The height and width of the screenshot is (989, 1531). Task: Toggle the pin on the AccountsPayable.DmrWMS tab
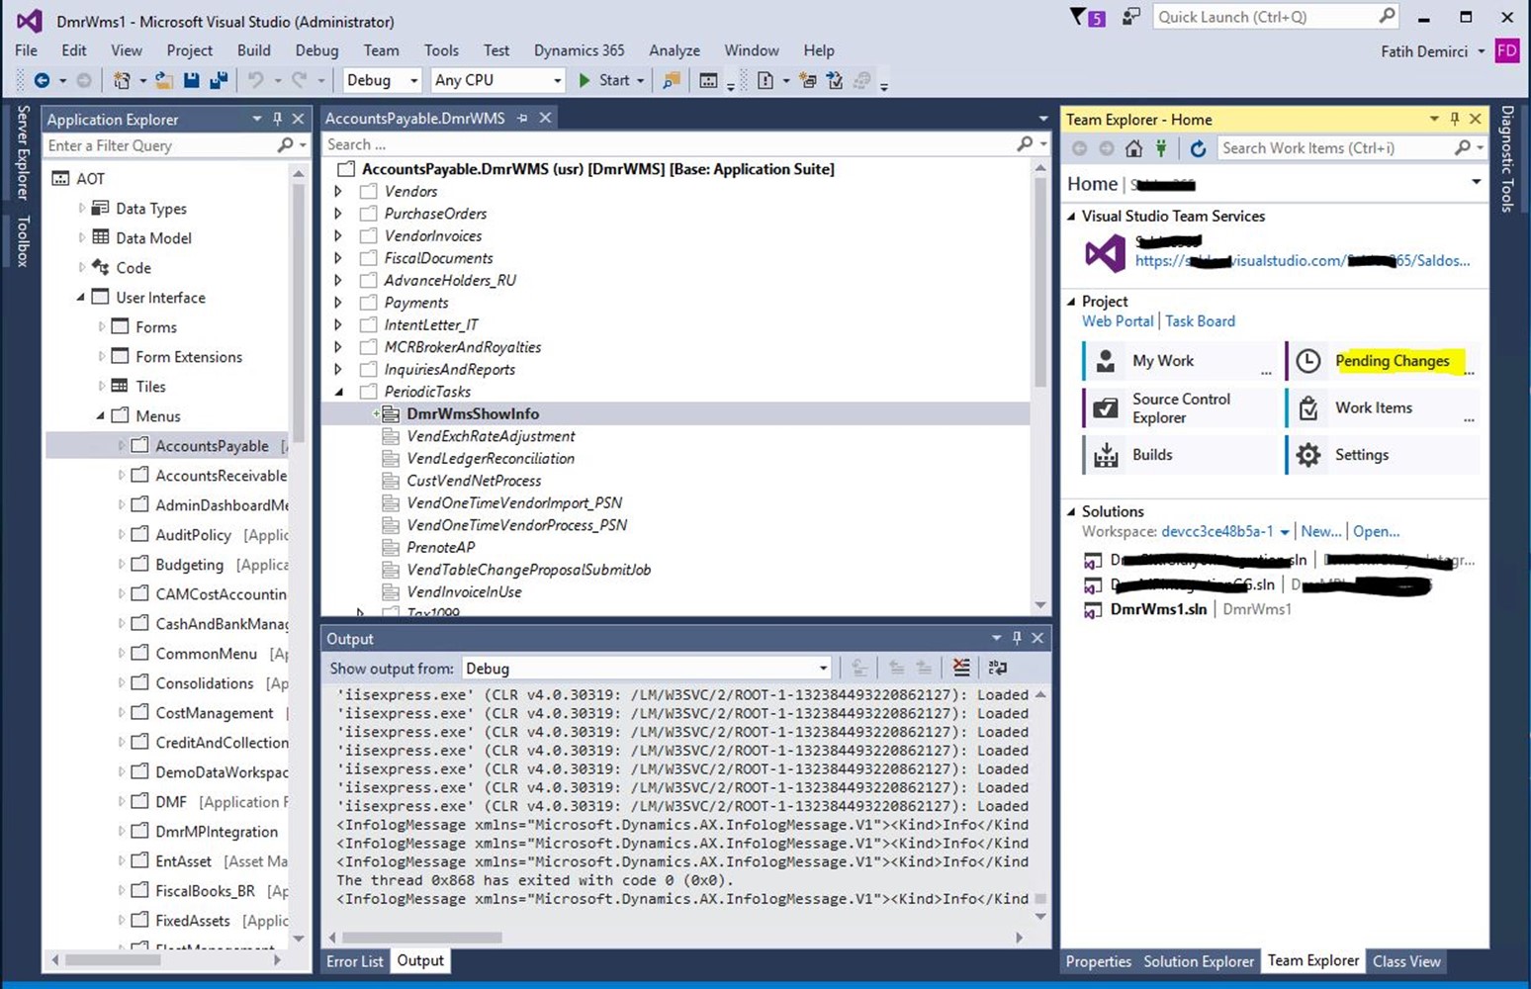pos(522,118)
